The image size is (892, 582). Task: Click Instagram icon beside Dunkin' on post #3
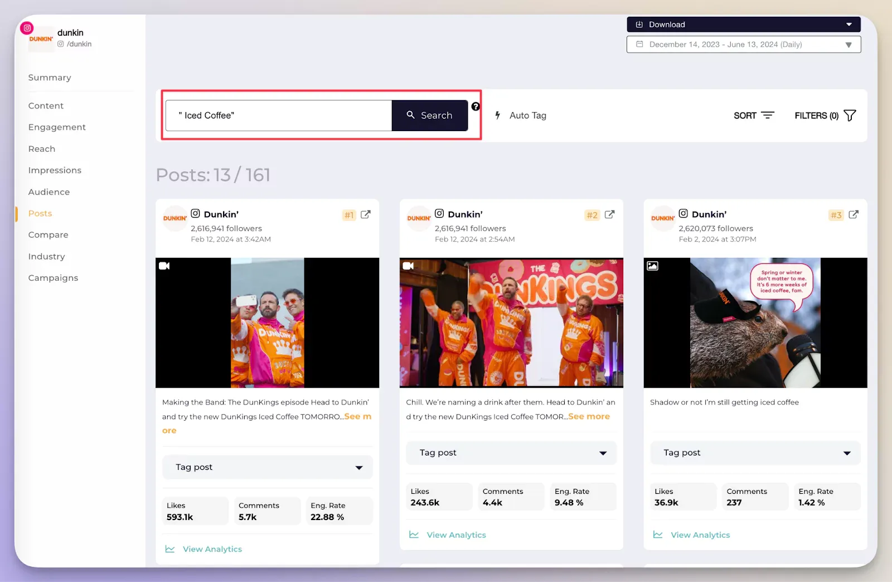pos(683,213)
